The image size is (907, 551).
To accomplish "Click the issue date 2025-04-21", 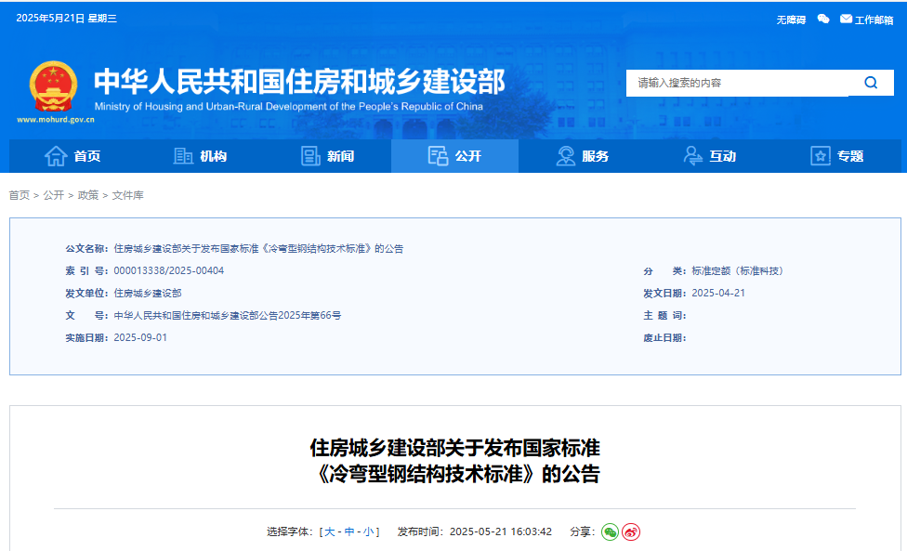I will pyautogui.click(x=718, y=293).
